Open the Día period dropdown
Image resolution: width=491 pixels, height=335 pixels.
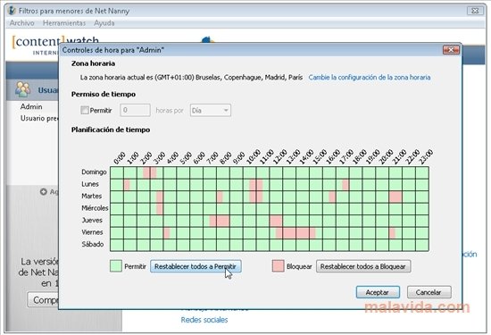click(x=211, y=110)
